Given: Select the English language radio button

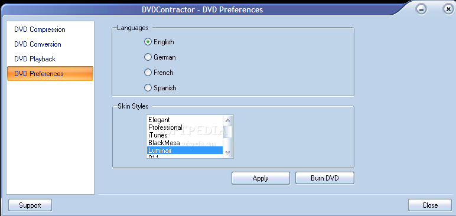Looking at the screenshot, I should [x=148, y=42].
